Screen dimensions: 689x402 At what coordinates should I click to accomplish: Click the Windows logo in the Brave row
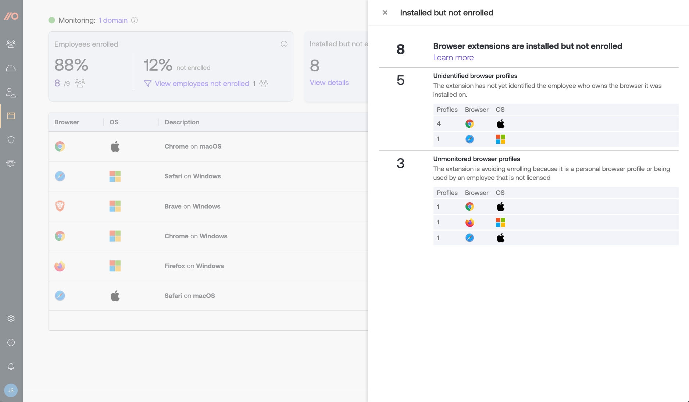115,206
